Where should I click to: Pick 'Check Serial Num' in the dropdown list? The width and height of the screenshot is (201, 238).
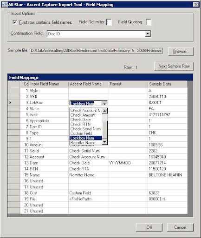point(86,129)
